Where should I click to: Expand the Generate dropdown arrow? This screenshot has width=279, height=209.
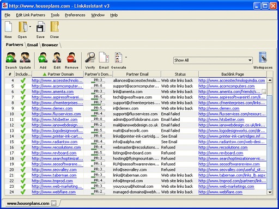(126, 57)
